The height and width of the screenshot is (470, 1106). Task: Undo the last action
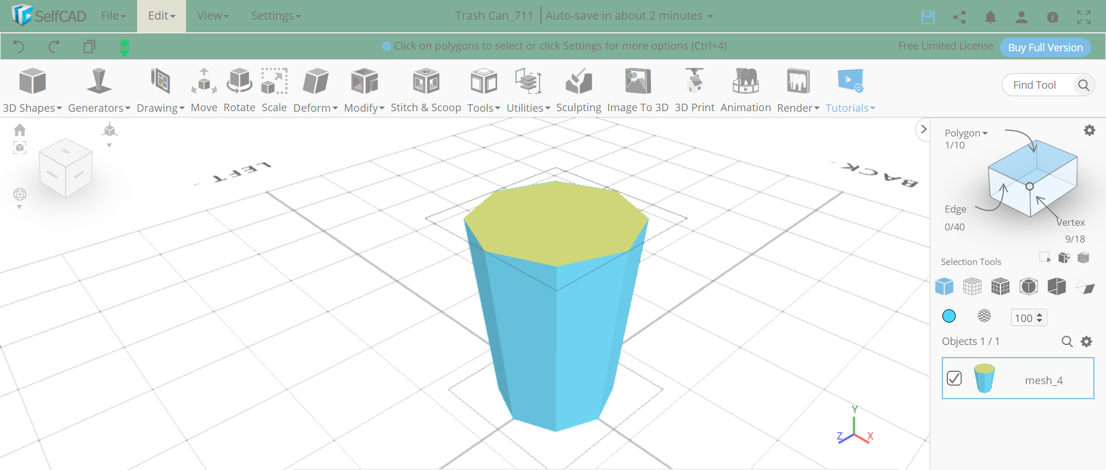coord(19,47)
